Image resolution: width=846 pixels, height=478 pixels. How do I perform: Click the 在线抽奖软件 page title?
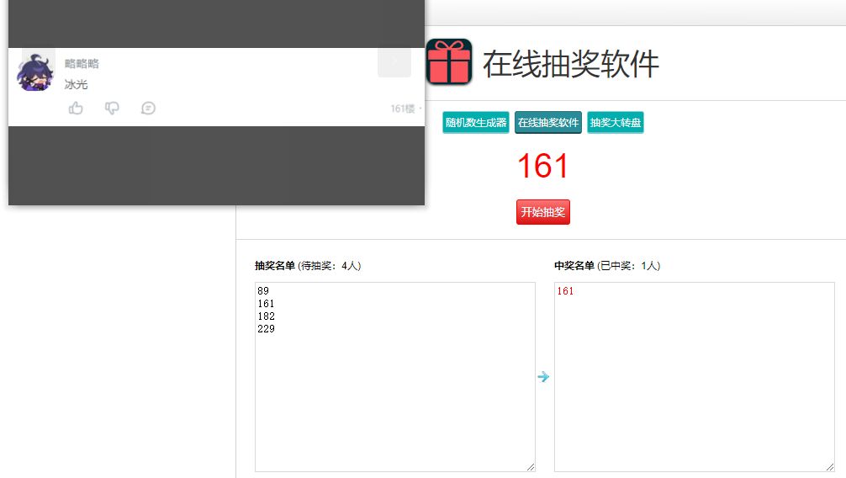pos(570,64)
